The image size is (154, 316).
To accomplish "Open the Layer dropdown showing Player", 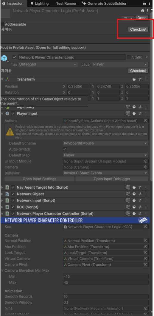I will point(120,64).
